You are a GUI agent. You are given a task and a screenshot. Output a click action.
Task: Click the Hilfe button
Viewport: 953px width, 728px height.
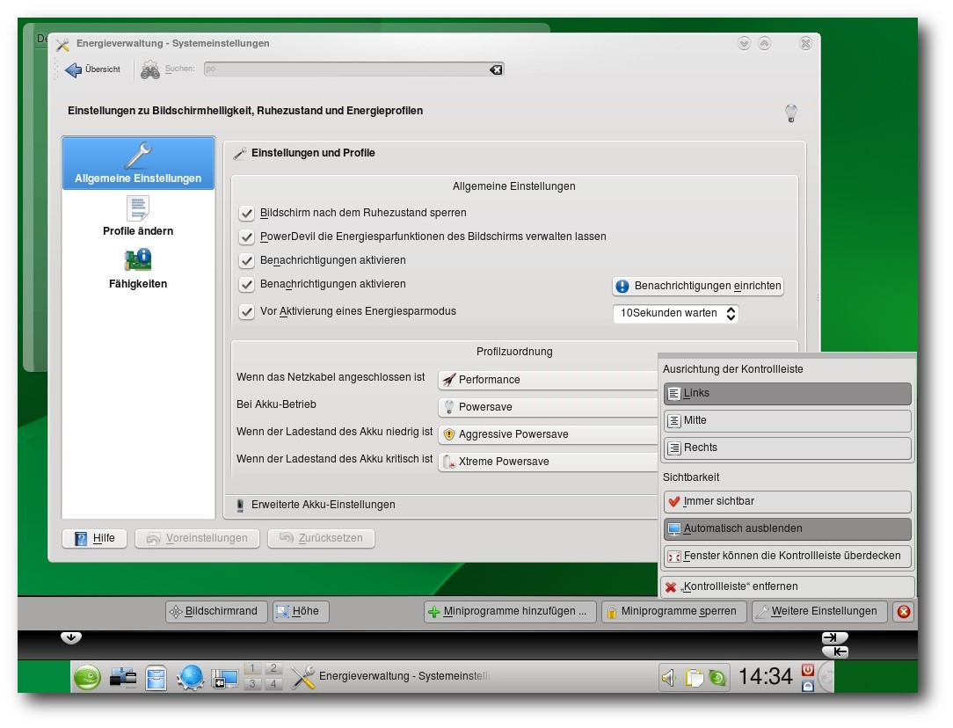(x=94, y=538)
